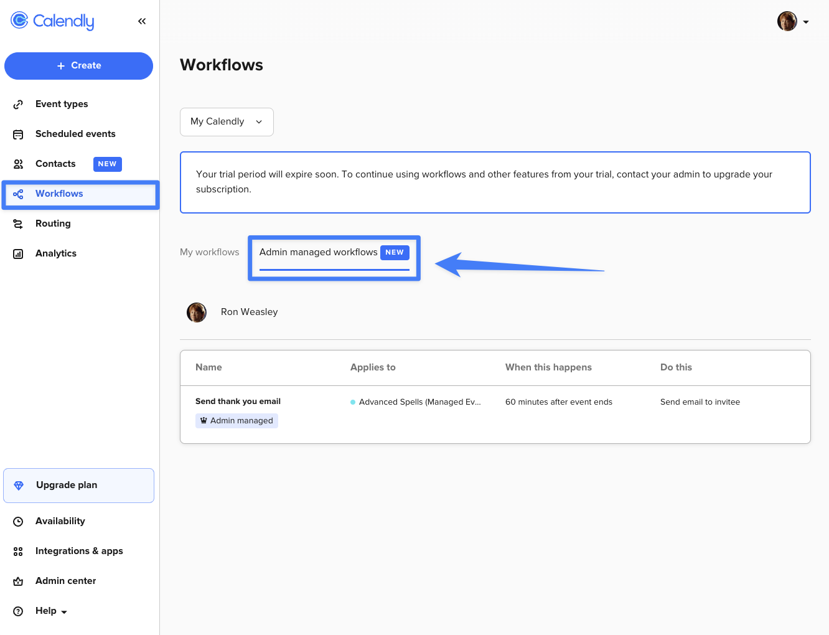Select the Workflows branching icon
829x635 pixels.
pyautogui.click(x=18, y=194)
